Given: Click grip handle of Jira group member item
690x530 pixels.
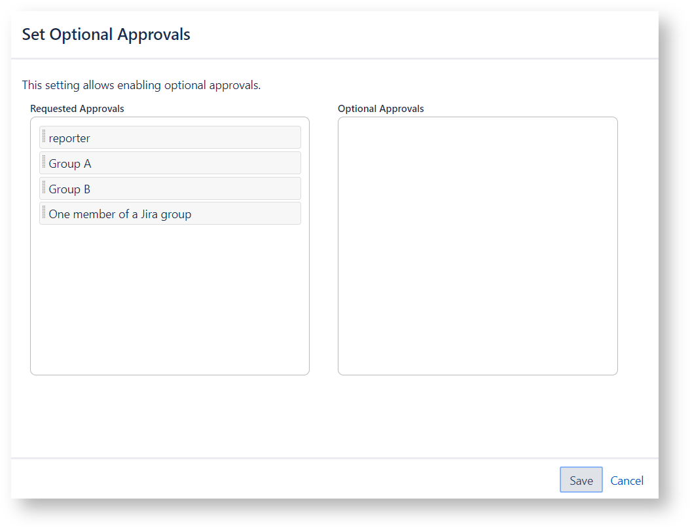Looking at the screenshot, I should 44,213.
